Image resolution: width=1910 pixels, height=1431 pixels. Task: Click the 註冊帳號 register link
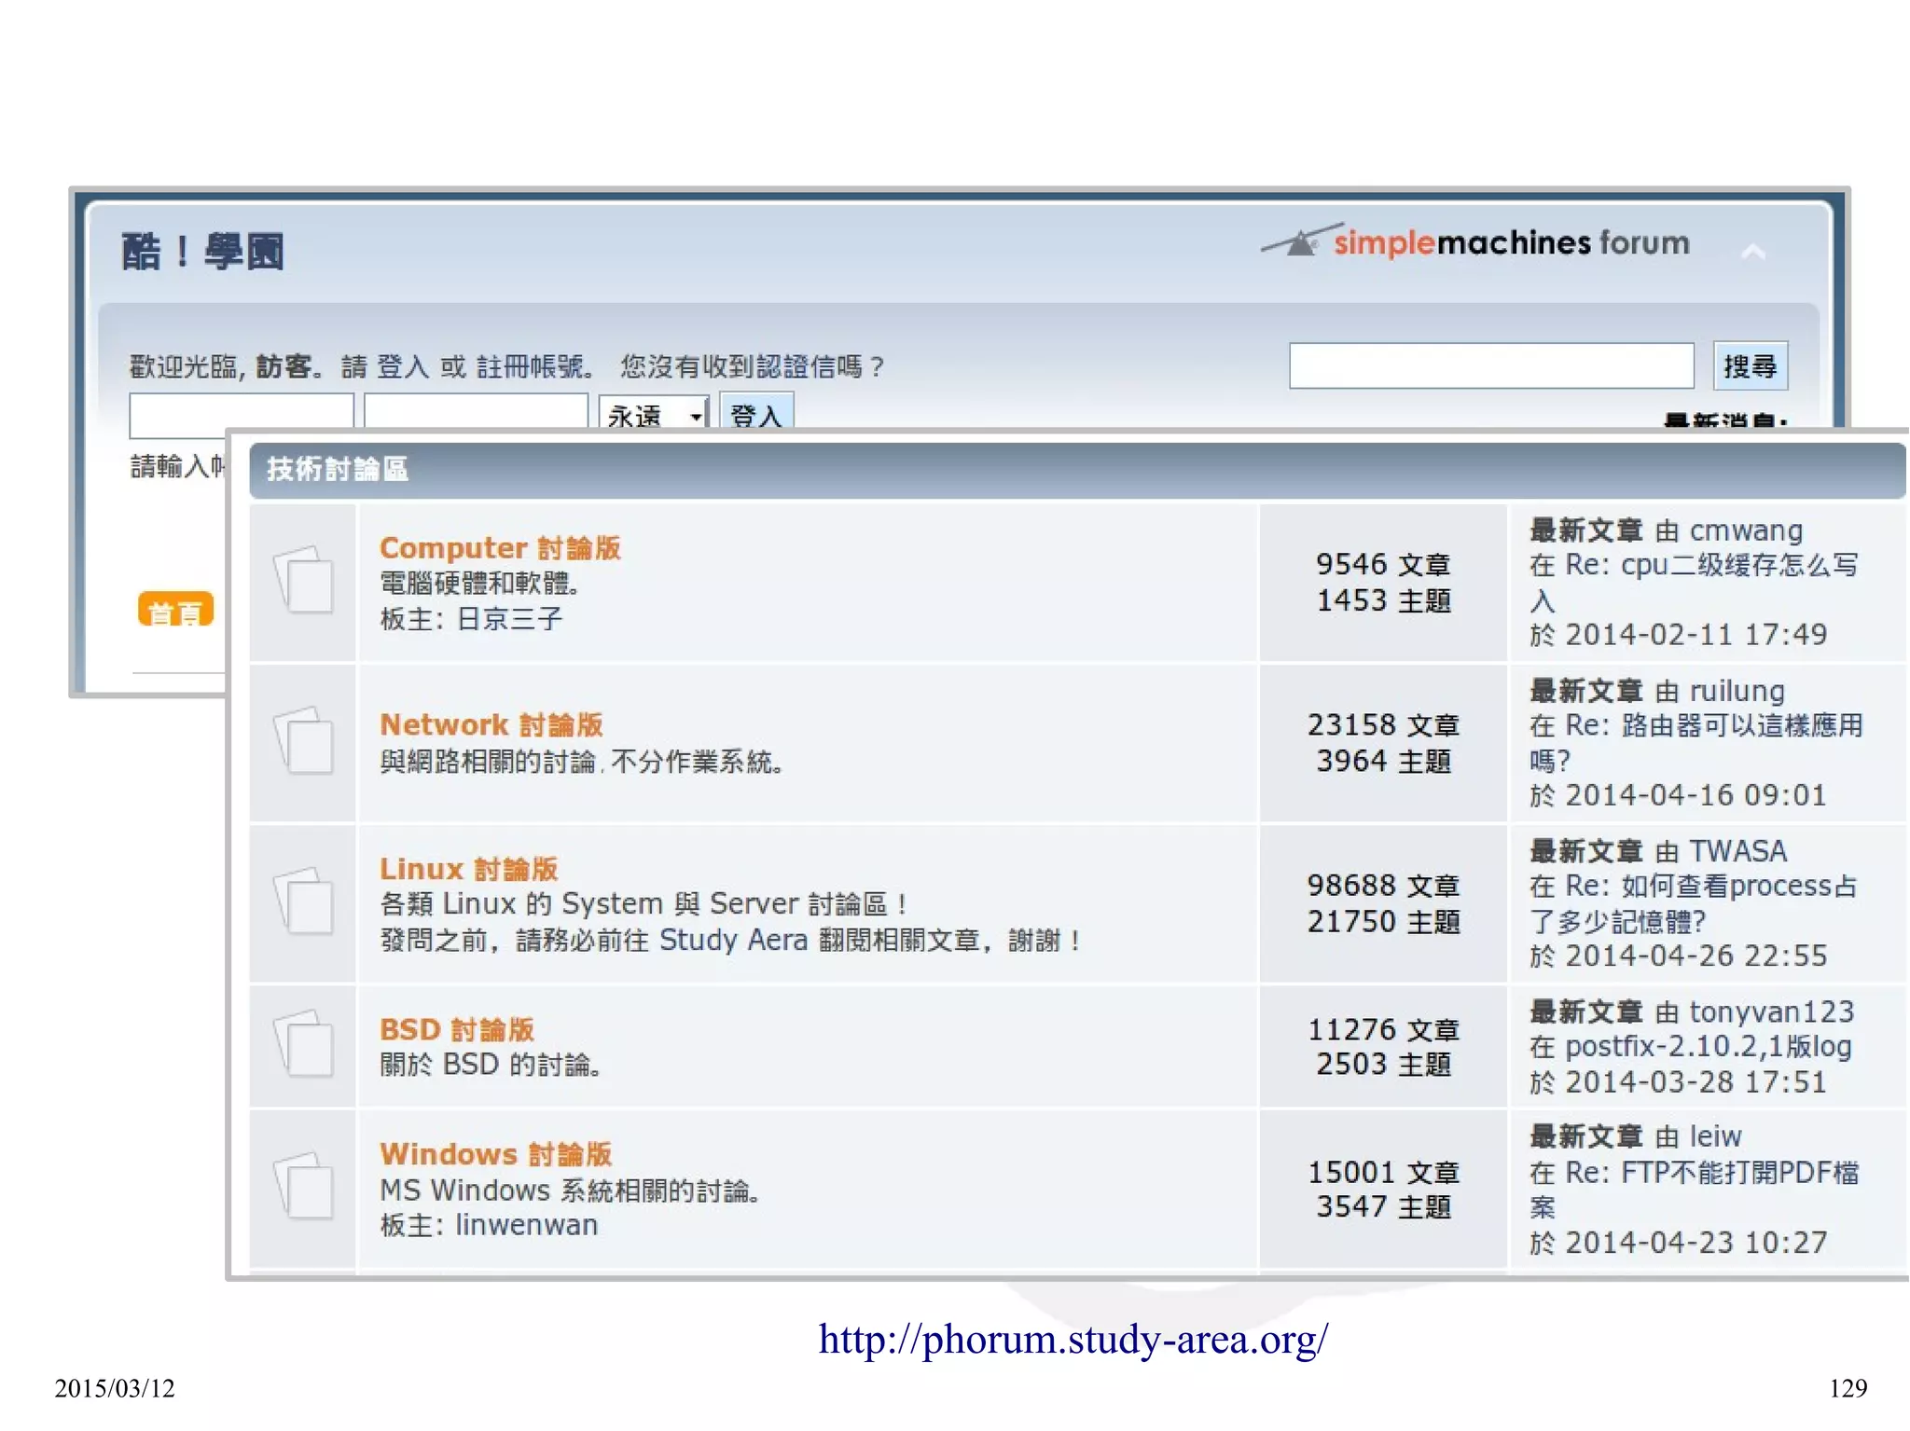(x=529, y=366)
